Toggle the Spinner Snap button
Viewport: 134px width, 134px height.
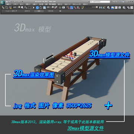click(x=79, y=7)
